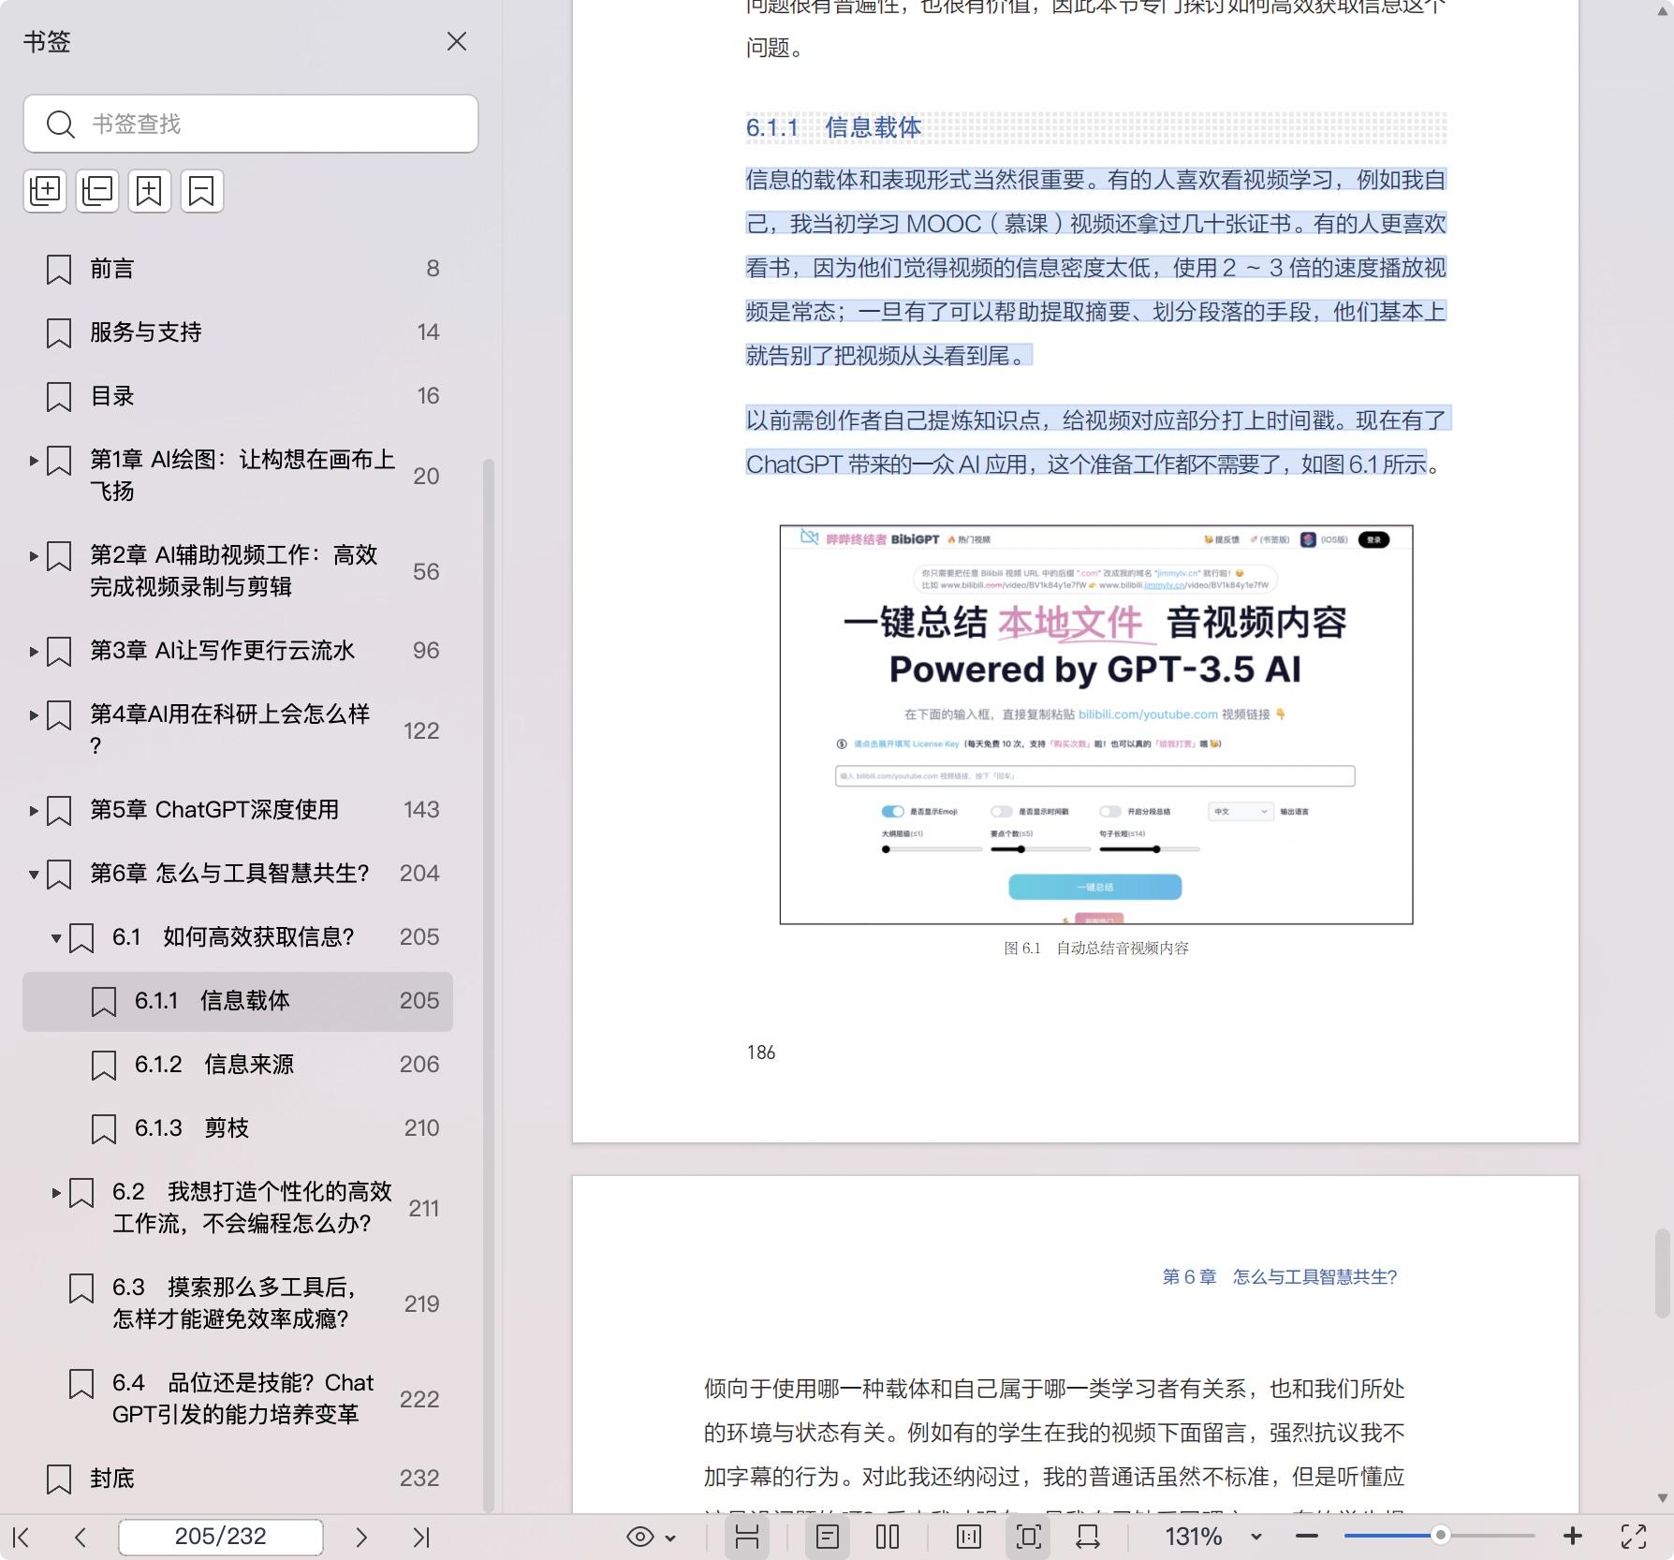The height and width of the screenshot is (1560, 1674).
Task: Click the bookmark panel scrollbar
Action: click(x=488, y=983)
